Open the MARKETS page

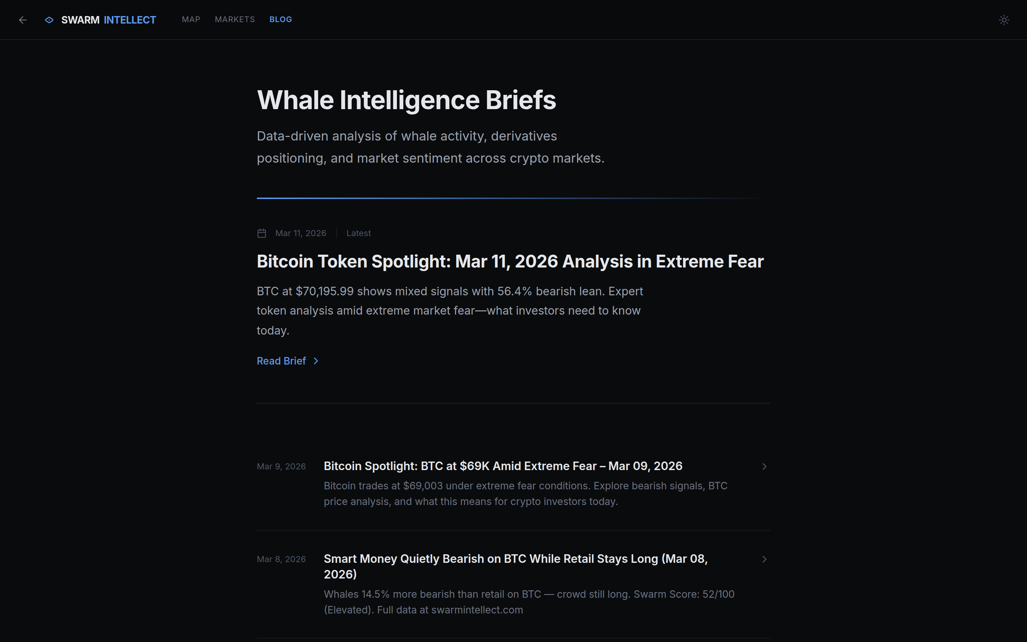point(235,20)
